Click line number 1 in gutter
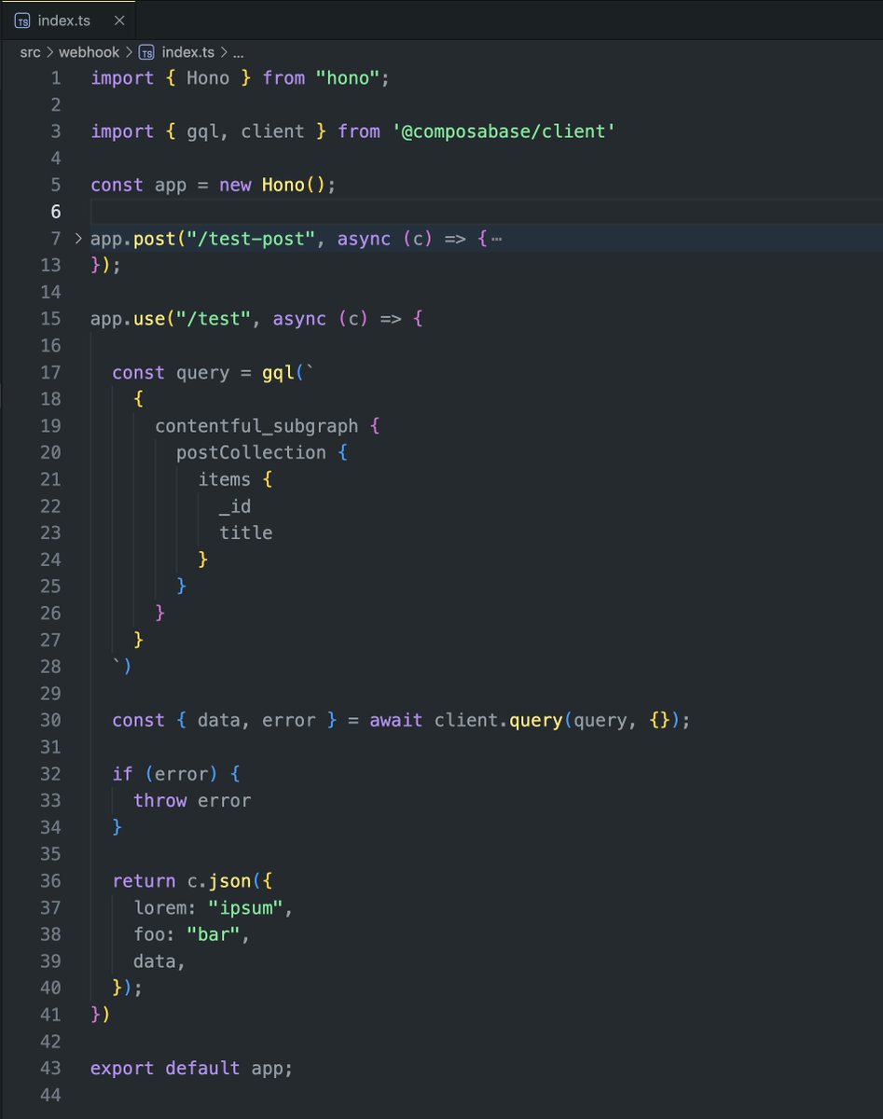 point(56,78)
